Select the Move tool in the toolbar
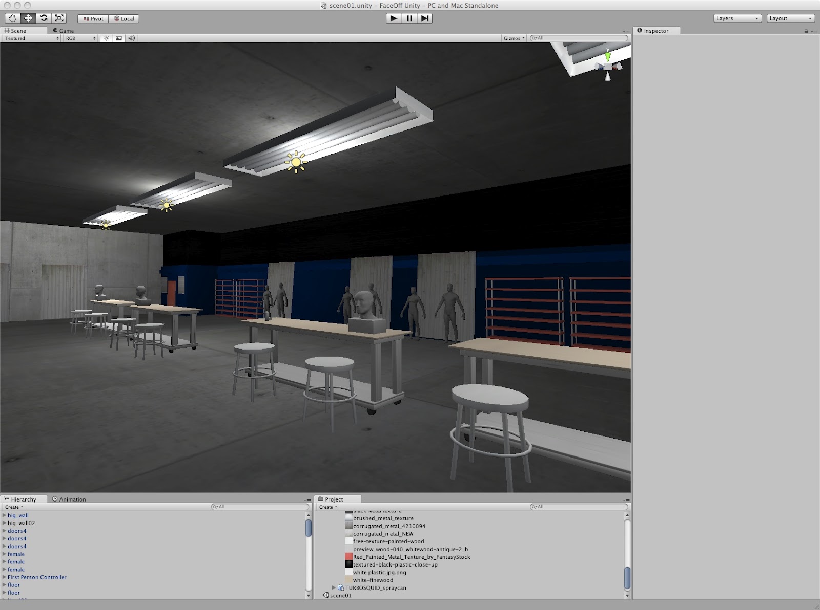 [28, 18]
